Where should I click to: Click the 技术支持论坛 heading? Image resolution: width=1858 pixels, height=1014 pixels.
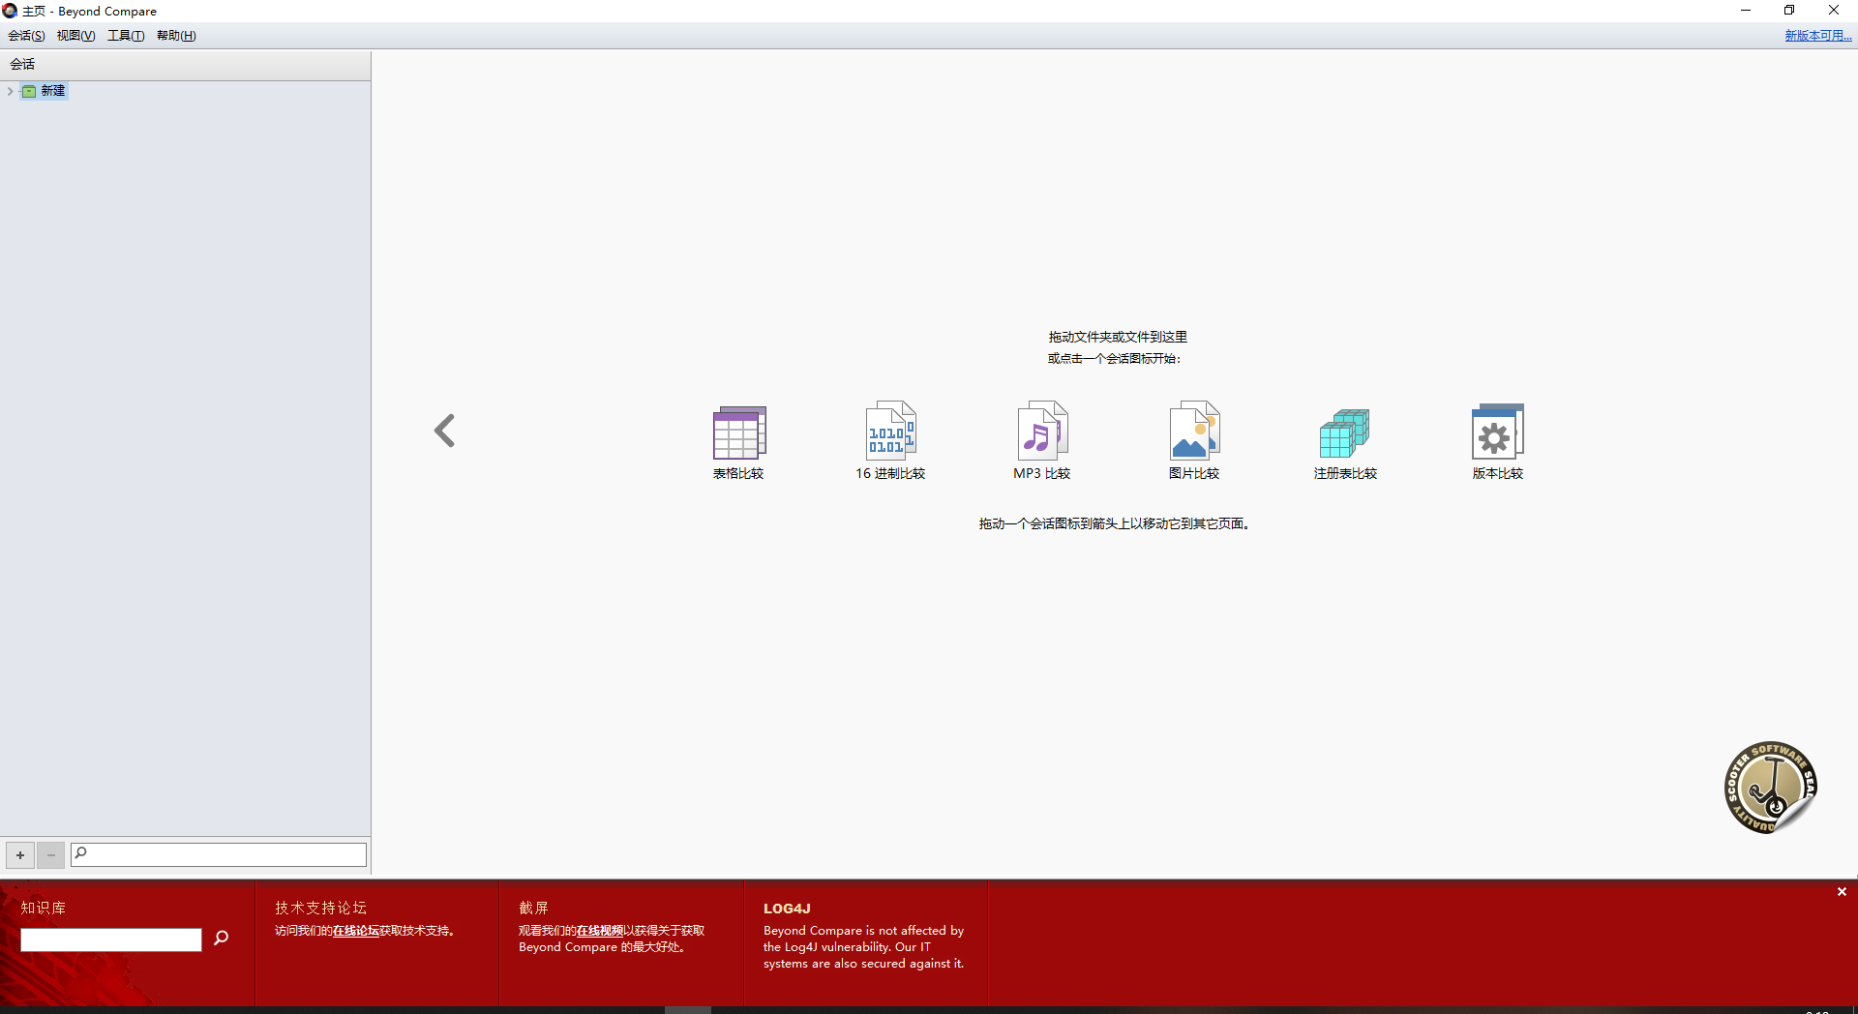320,908
